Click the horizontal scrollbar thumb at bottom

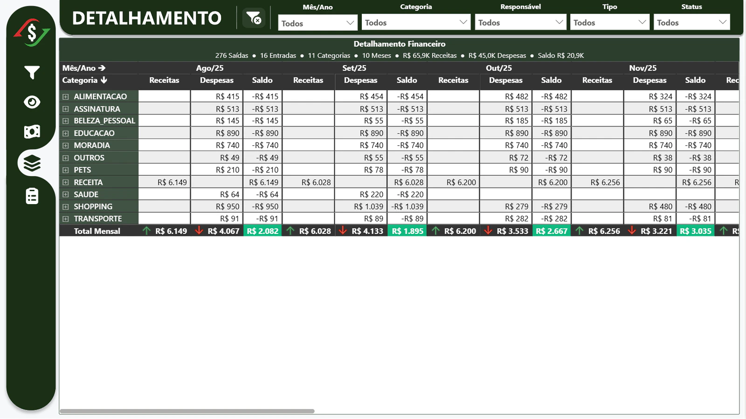point(187,411)
